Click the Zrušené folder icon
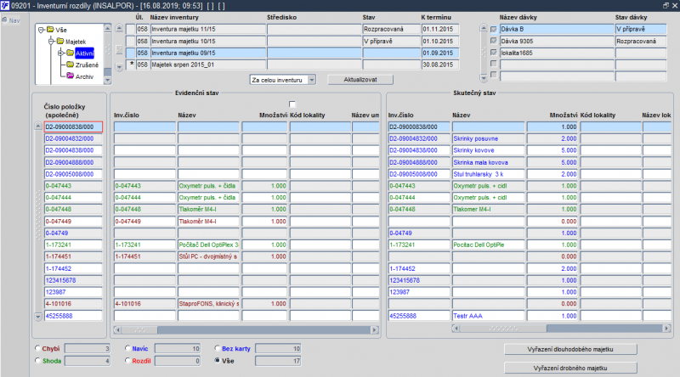The image size is (680, 377). click(70, 65)
